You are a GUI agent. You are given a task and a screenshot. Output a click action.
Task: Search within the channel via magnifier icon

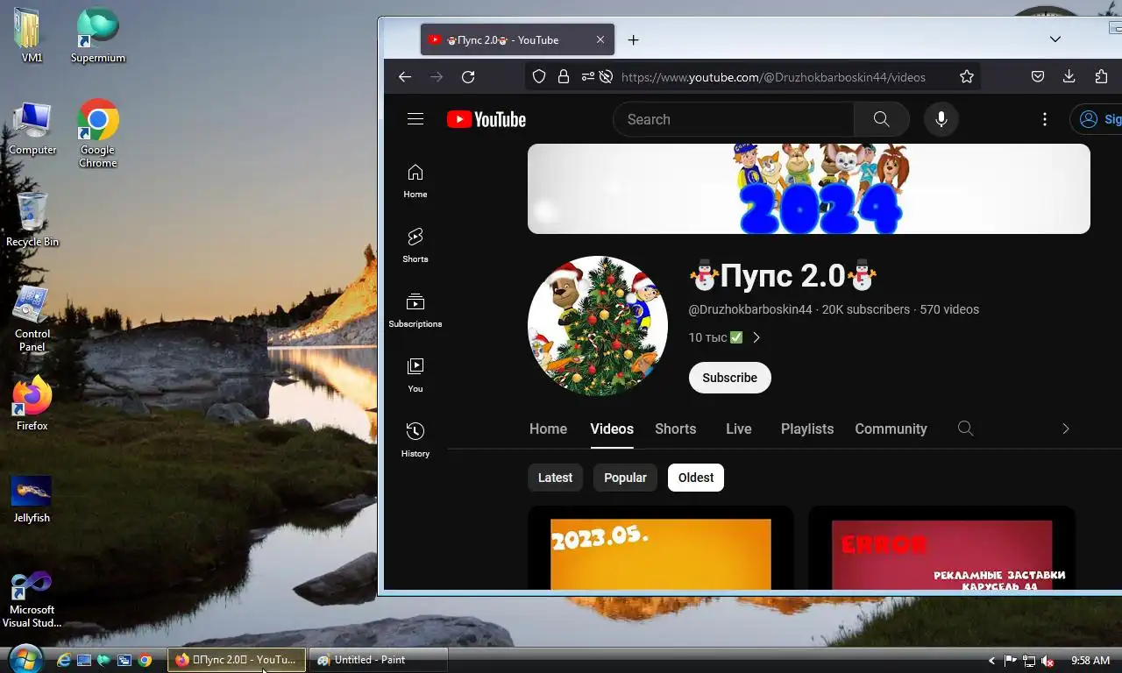coord(965,429)
